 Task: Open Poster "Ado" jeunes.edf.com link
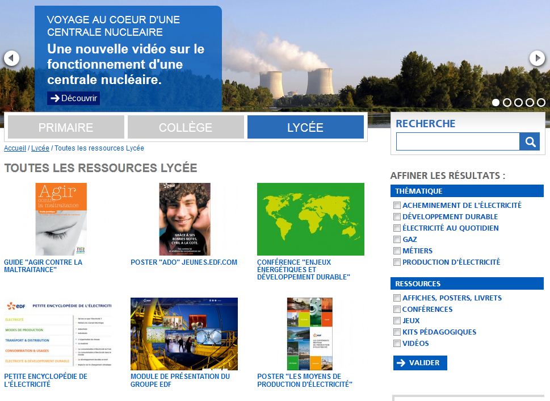[x=184, y=262]
